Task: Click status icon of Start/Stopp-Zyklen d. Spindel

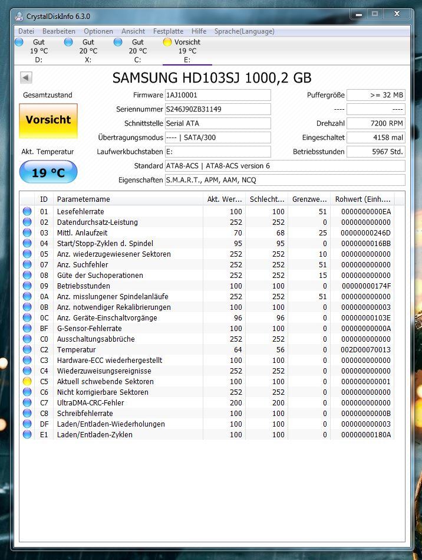Action: (x=27, y=243)
